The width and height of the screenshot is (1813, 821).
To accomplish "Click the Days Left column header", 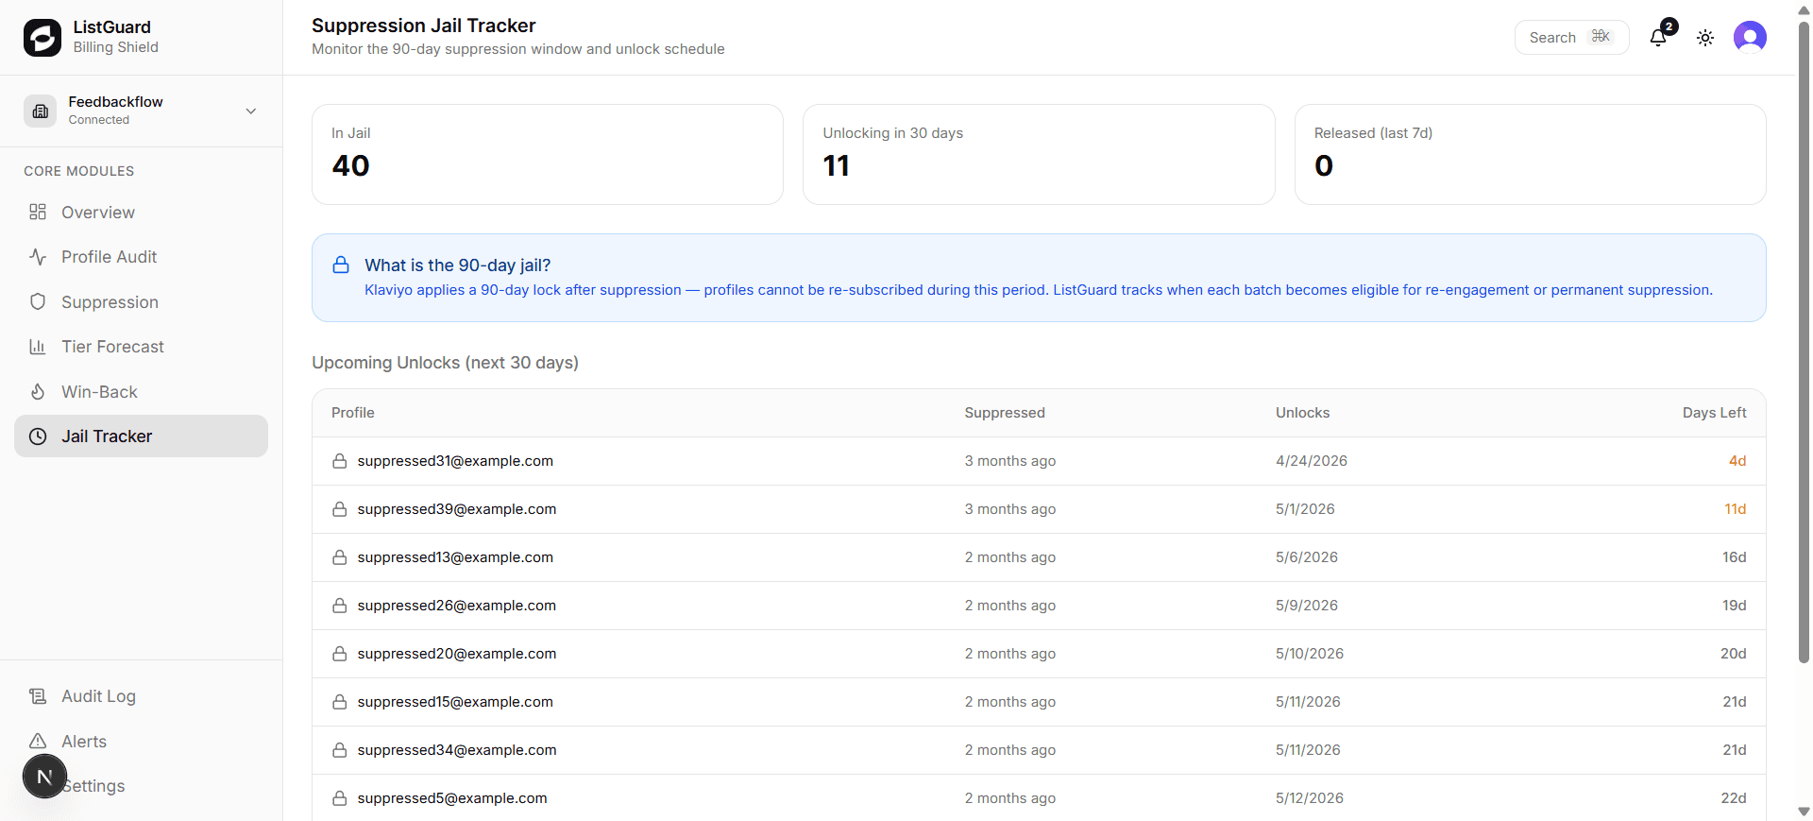I will click(1714, 413).
